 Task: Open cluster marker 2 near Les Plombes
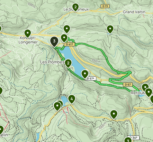(68, 63)
